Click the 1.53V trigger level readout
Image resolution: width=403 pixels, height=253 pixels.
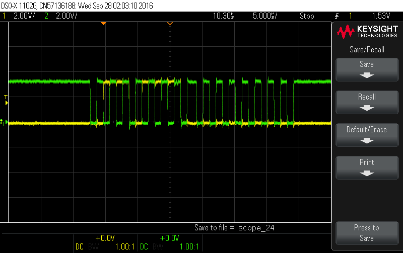pos(381,16)
